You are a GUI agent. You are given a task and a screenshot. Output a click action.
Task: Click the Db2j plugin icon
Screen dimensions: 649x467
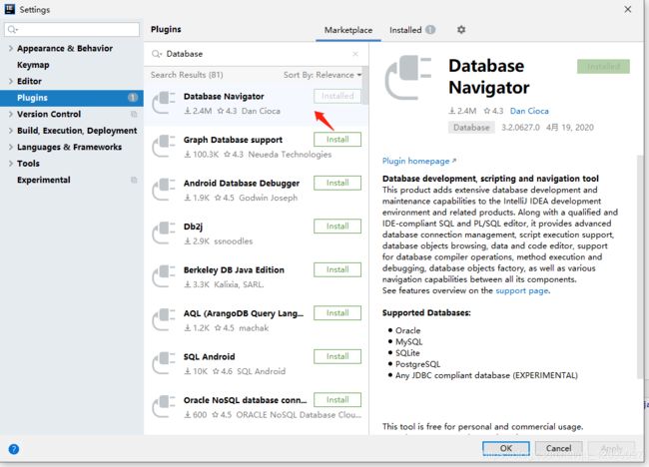(x=164, y=233)
